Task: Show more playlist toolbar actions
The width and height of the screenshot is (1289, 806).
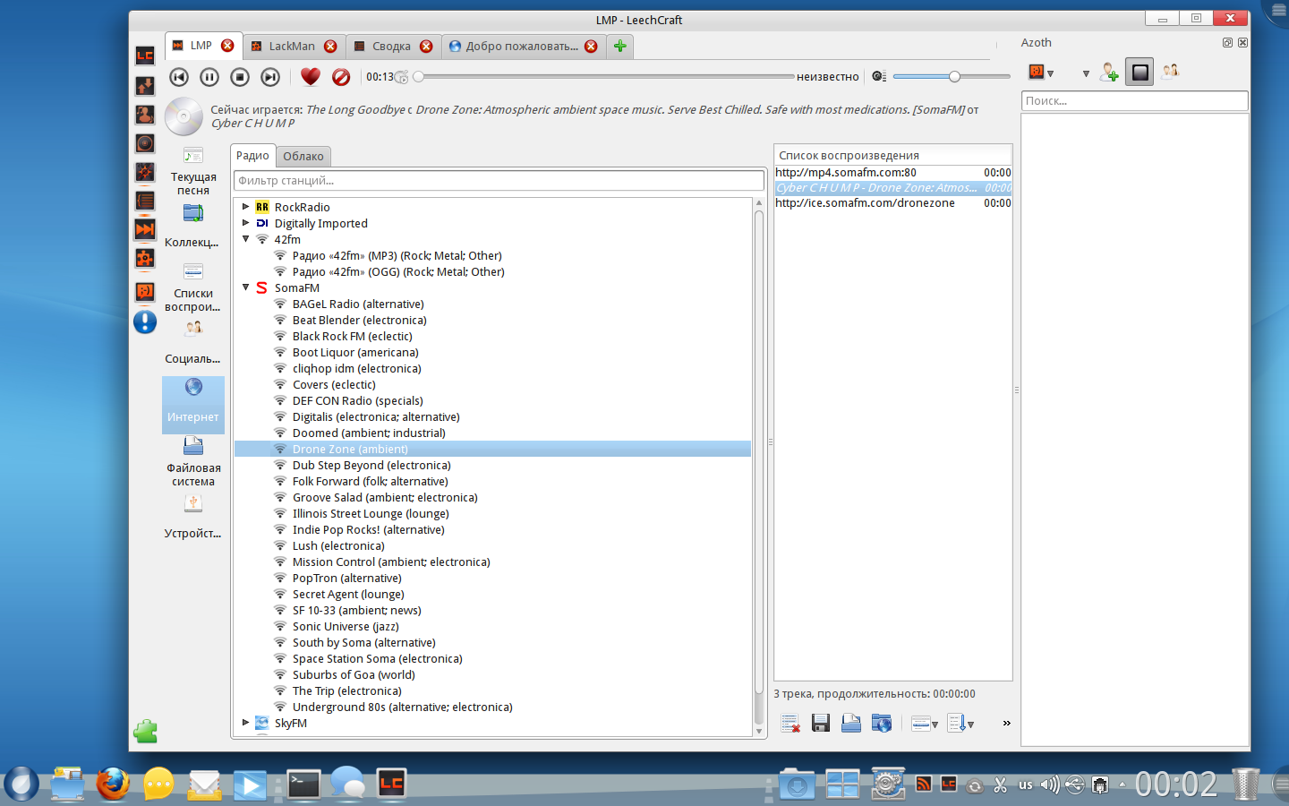Action: point(1006,723)
